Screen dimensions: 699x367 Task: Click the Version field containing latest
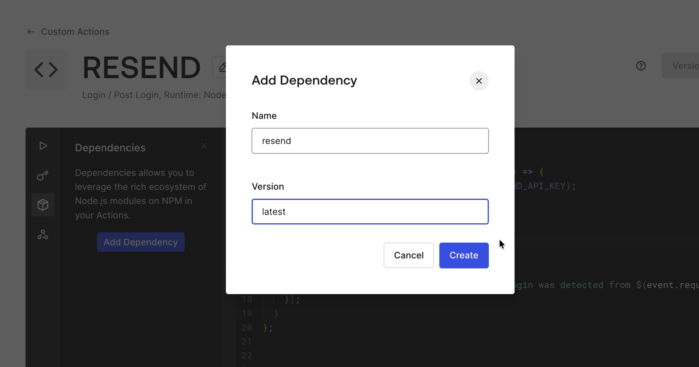click(370, 212)
